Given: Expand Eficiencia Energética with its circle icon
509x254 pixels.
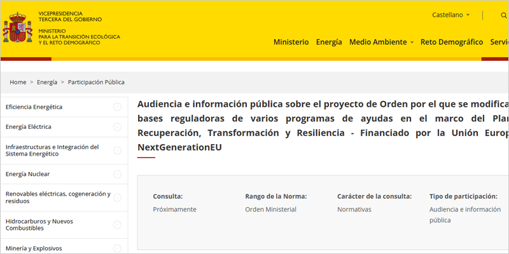Looking at the screenshot, I should [x=117, y=107].
